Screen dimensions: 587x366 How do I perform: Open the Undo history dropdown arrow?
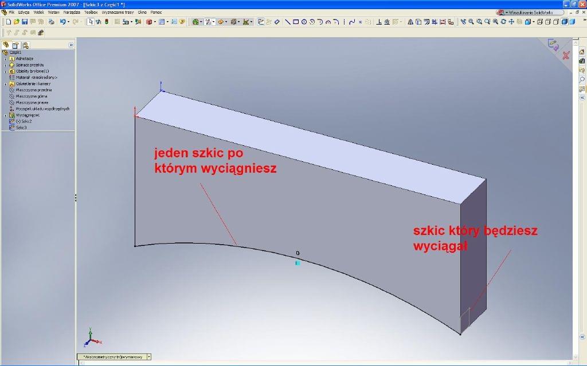pos(68,22)
